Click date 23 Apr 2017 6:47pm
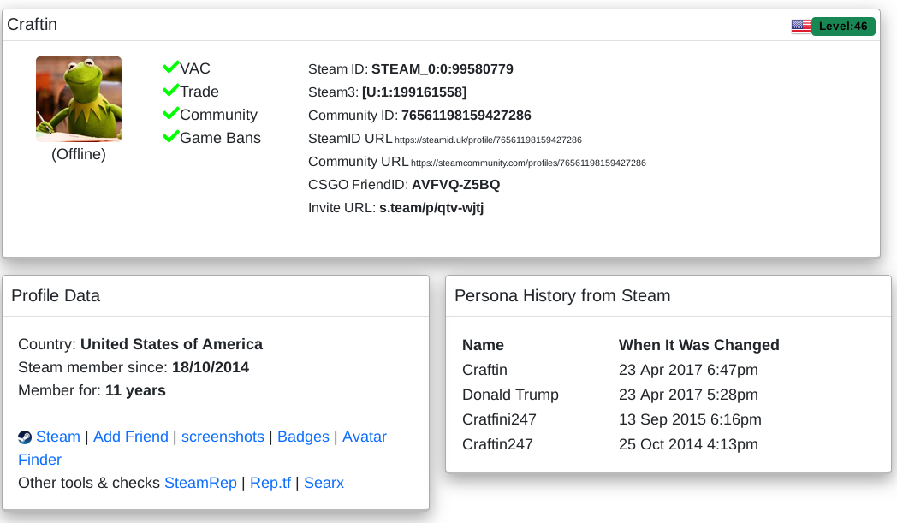897x523 pixels. (688, 370)
